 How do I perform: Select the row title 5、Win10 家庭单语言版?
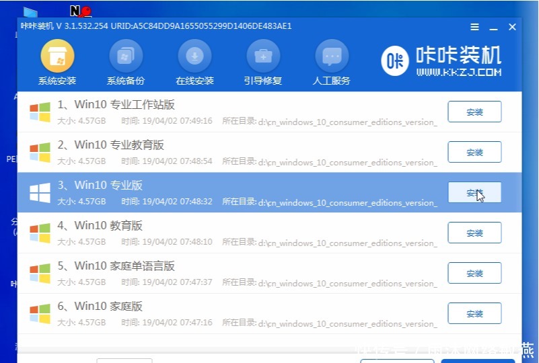coord(116,266)
